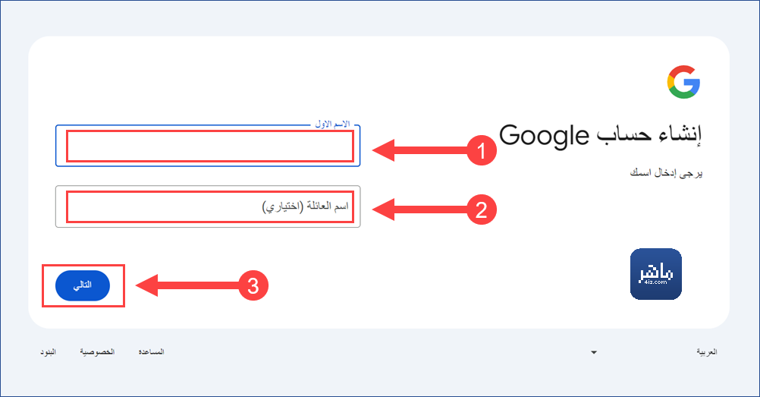Focus the first name (الاسم الأول) input field

[x=208, y=146]
